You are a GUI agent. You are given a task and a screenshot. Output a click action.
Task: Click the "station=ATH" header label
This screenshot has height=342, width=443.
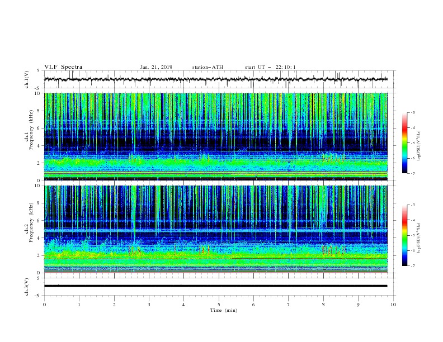[x=208, y=67]
